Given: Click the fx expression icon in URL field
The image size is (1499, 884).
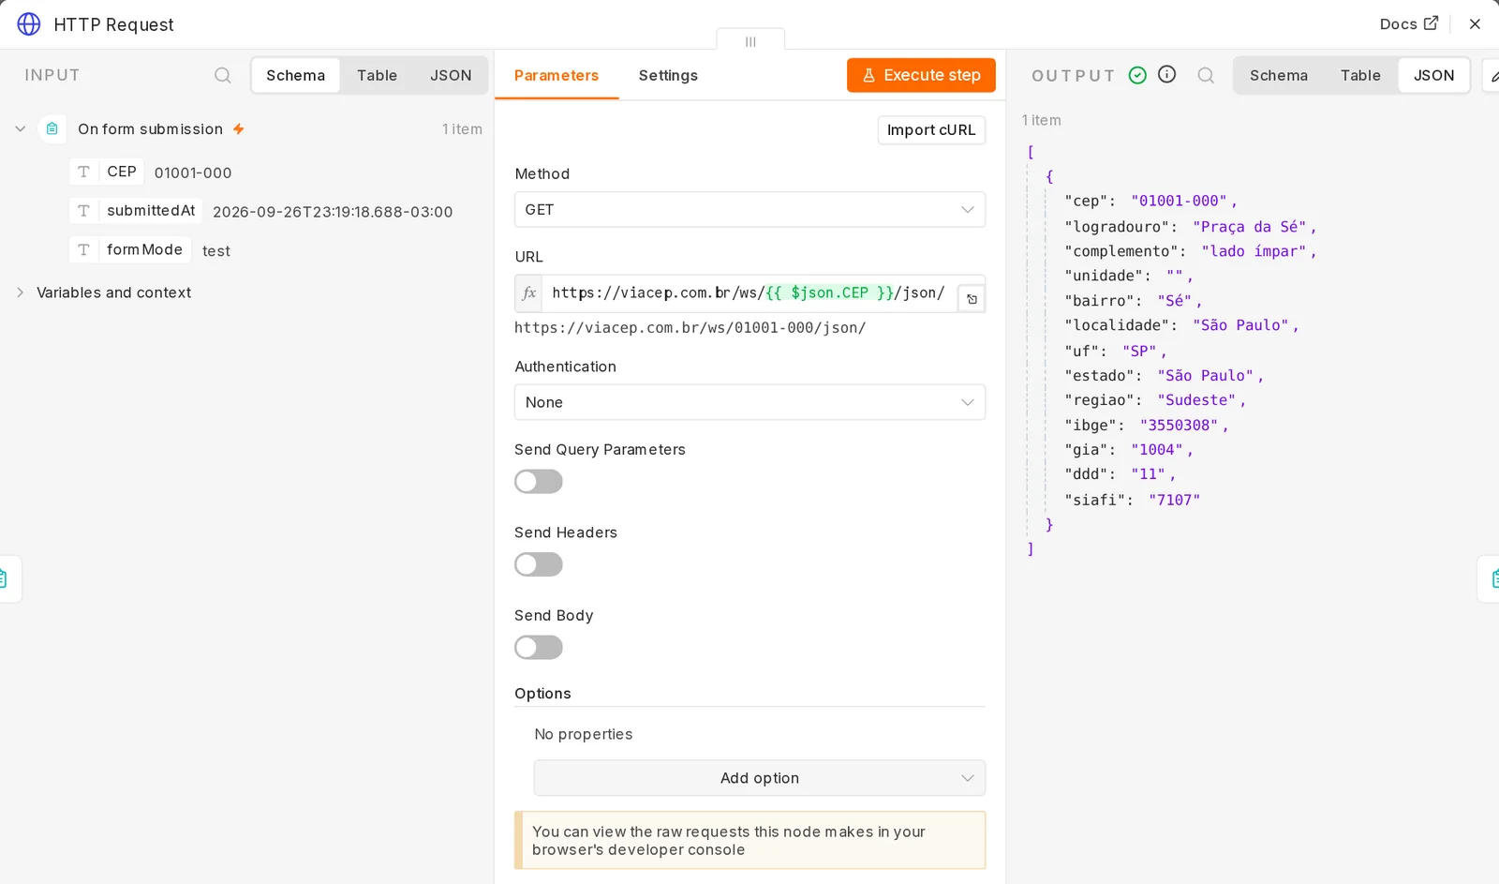Looking at the screenshot, I should tap(528, 293).
